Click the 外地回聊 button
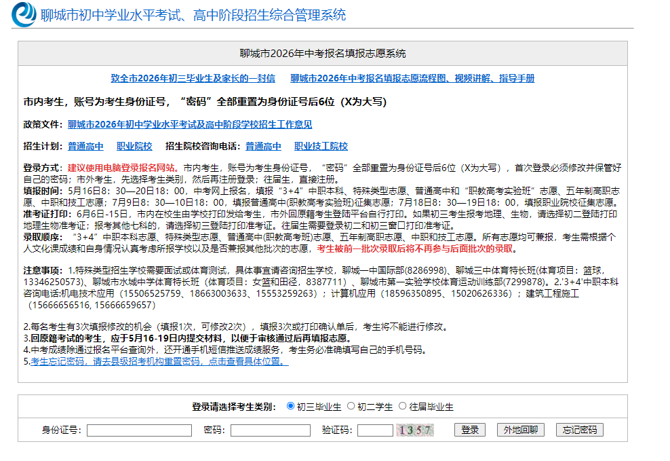The height and width of the screenshot is (461, 670). click(521, 430)
